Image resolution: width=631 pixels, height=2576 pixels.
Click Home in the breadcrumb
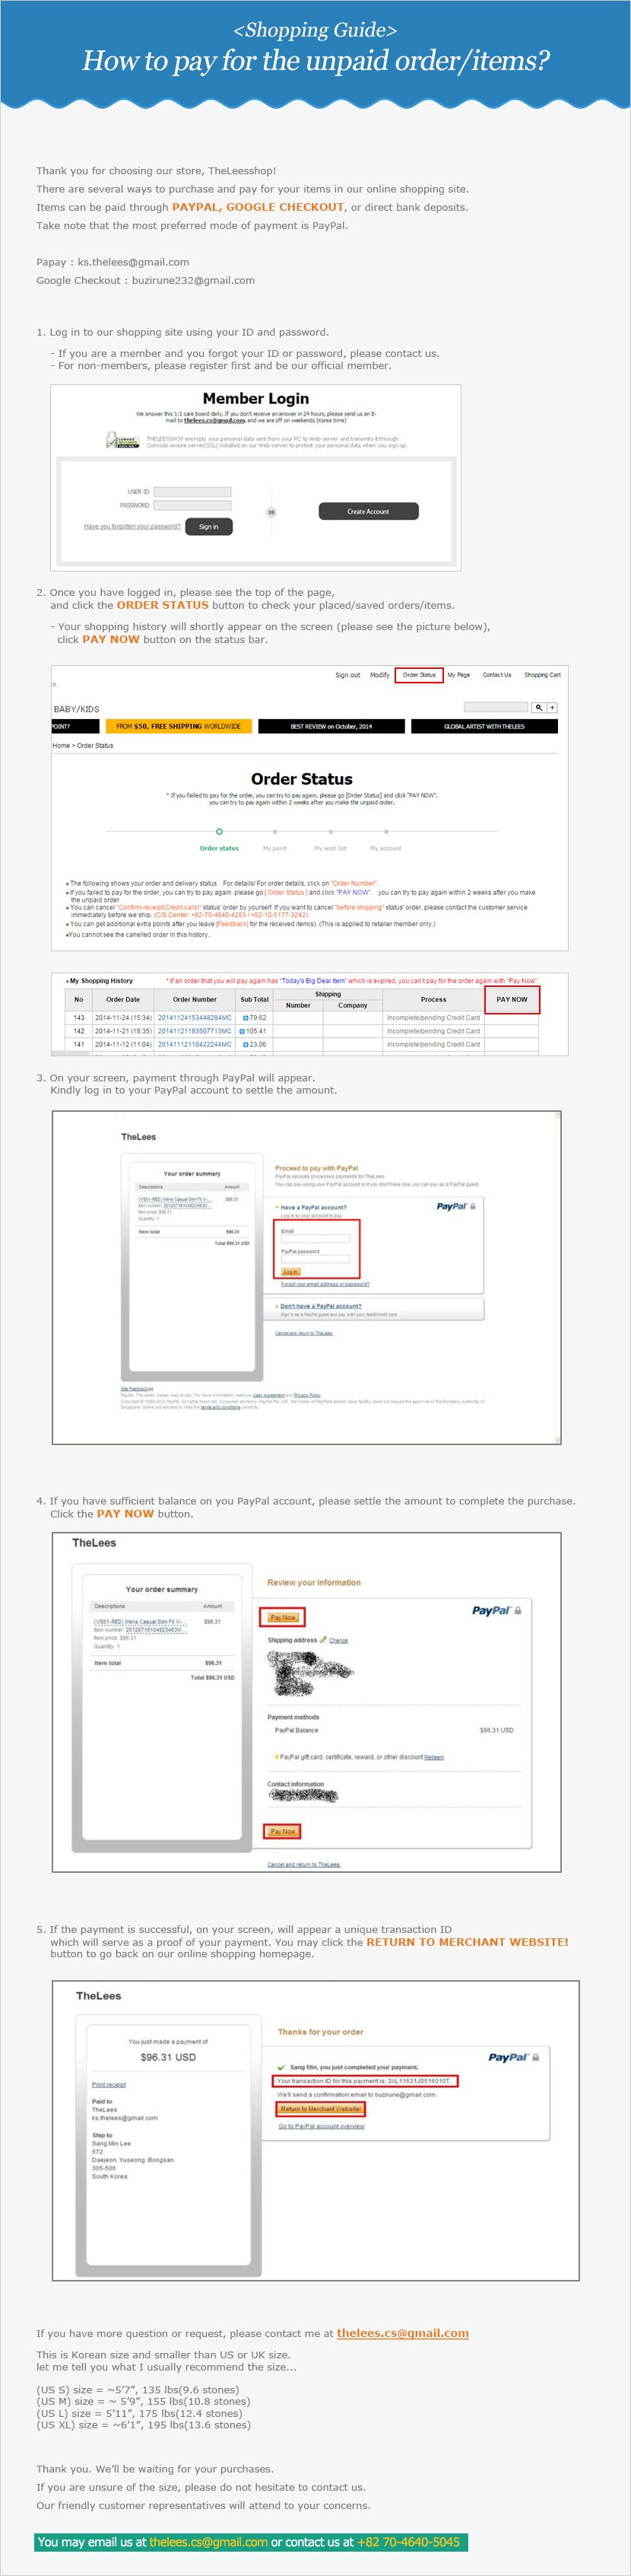point(61,745)
